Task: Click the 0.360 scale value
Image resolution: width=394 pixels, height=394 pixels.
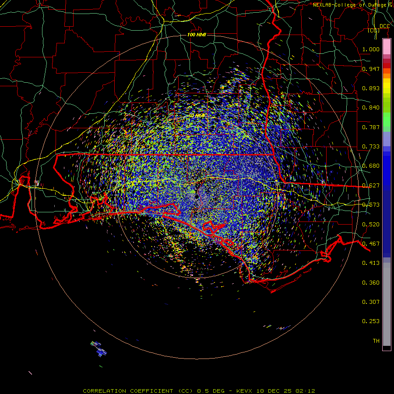Action: pyautogui.click(x=371, y=283)
